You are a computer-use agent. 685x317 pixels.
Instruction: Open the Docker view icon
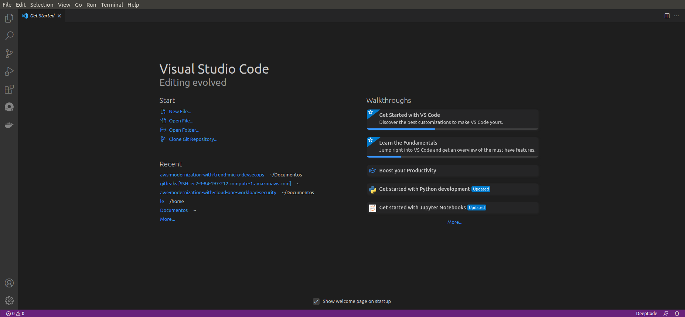9,125
